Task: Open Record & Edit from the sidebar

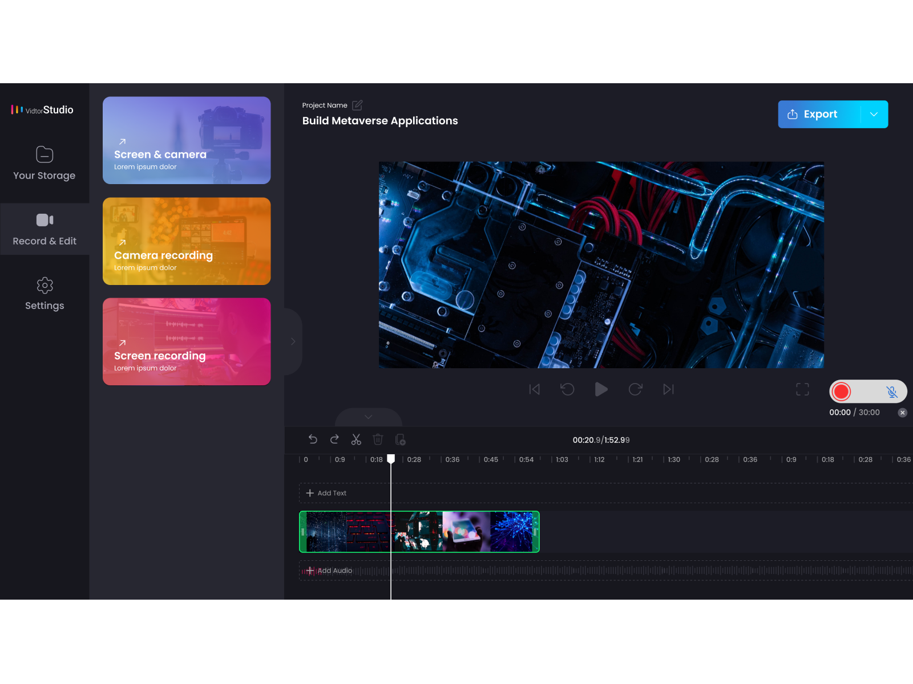Action: click(45, 229)
